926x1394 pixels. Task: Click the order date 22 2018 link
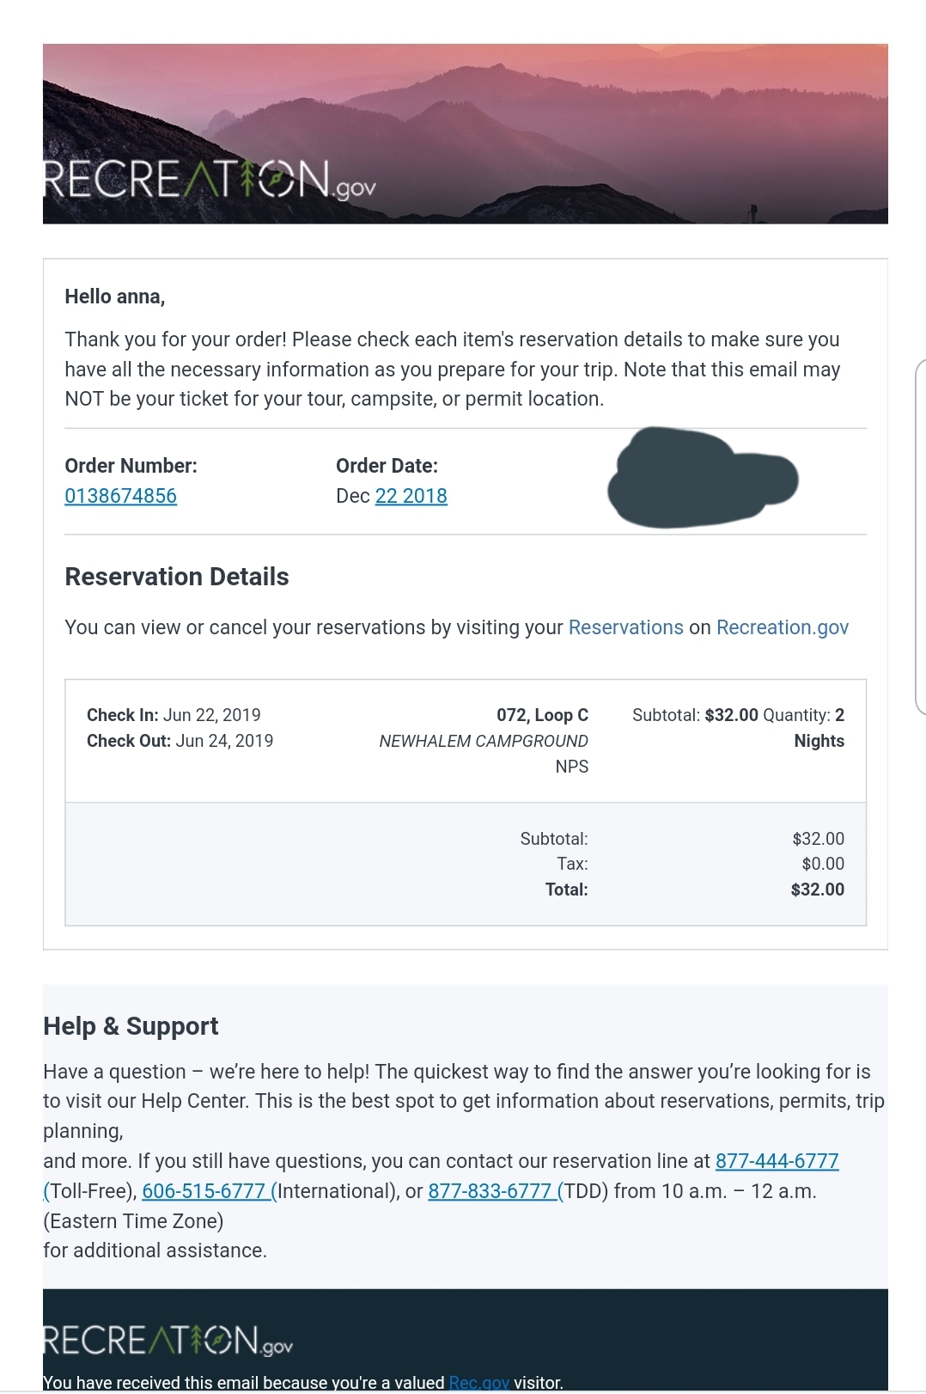(411, 496)
